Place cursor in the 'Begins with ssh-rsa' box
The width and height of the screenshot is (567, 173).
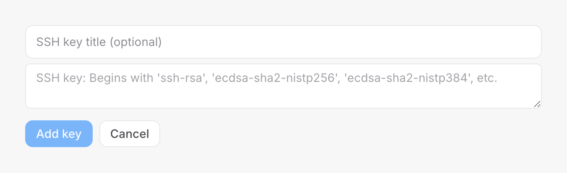[x=283, y=86]
